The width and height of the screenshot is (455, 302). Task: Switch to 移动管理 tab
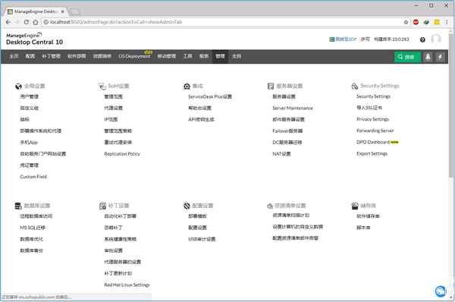[167, 56]
